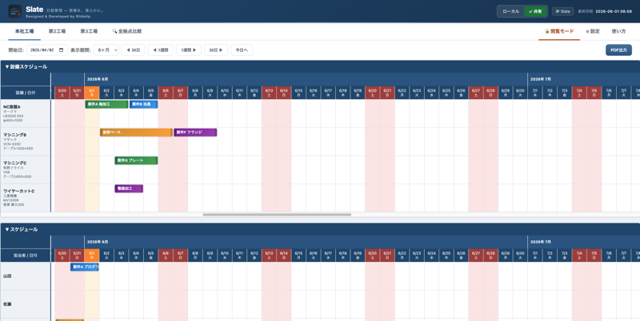Open the 表示期間 6ヶ月 dropdown
This screenshot has height=321, width=640.
tap(106, 50)
